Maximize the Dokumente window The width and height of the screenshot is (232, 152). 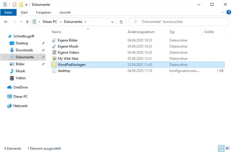[212, 4]
